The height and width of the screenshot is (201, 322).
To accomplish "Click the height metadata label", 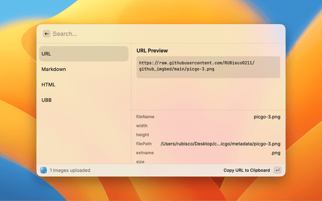I will [x=142, y=135].
